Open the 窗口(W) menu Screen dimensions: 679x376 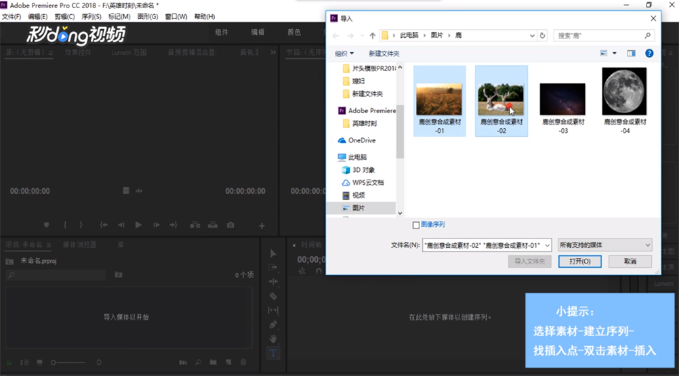coord(176,16)
